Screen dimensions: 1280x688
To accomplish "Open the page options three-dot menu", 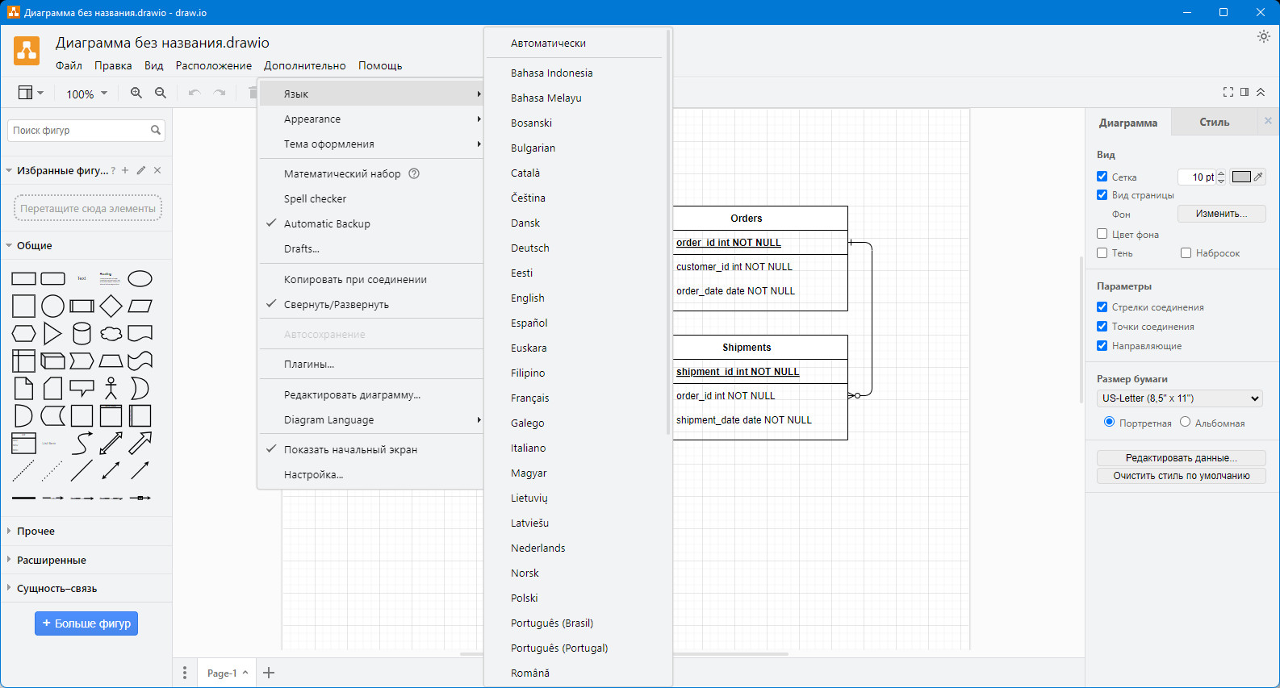I will (x=185, y=673).
